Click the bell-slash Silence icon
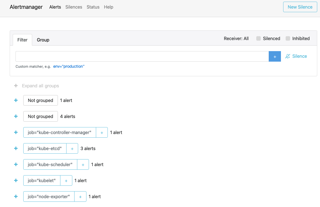The image size is (320, 207). (x=288, y=56)
